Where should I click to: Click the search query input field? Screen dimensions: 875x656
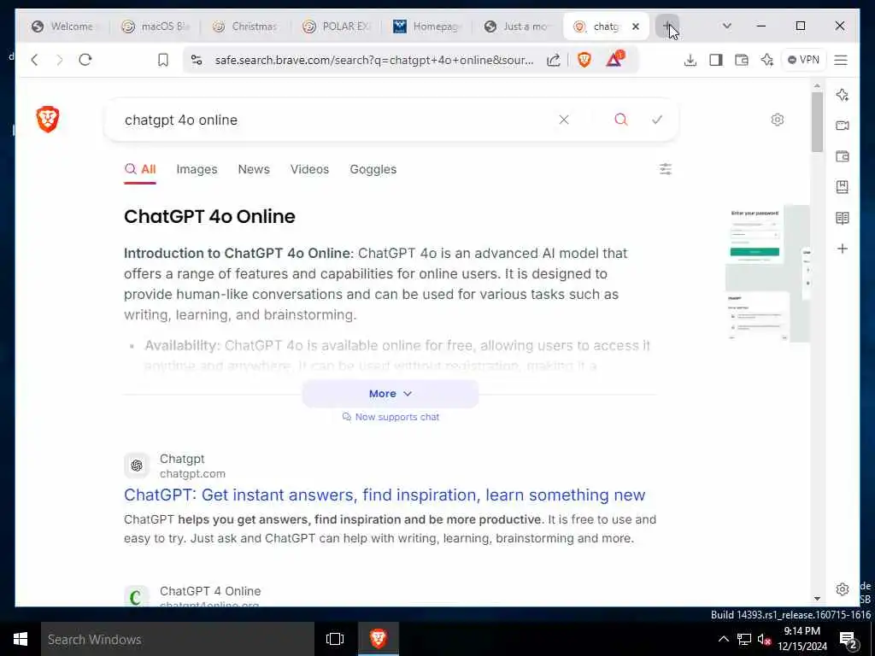335,120
